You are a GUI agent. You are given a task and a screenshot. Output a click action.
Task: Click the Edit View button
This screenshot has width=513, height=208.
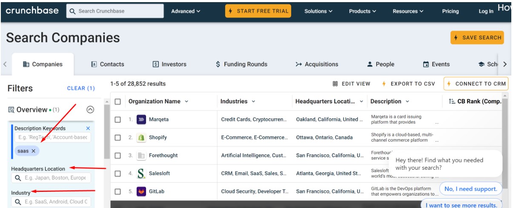(351, 84)
